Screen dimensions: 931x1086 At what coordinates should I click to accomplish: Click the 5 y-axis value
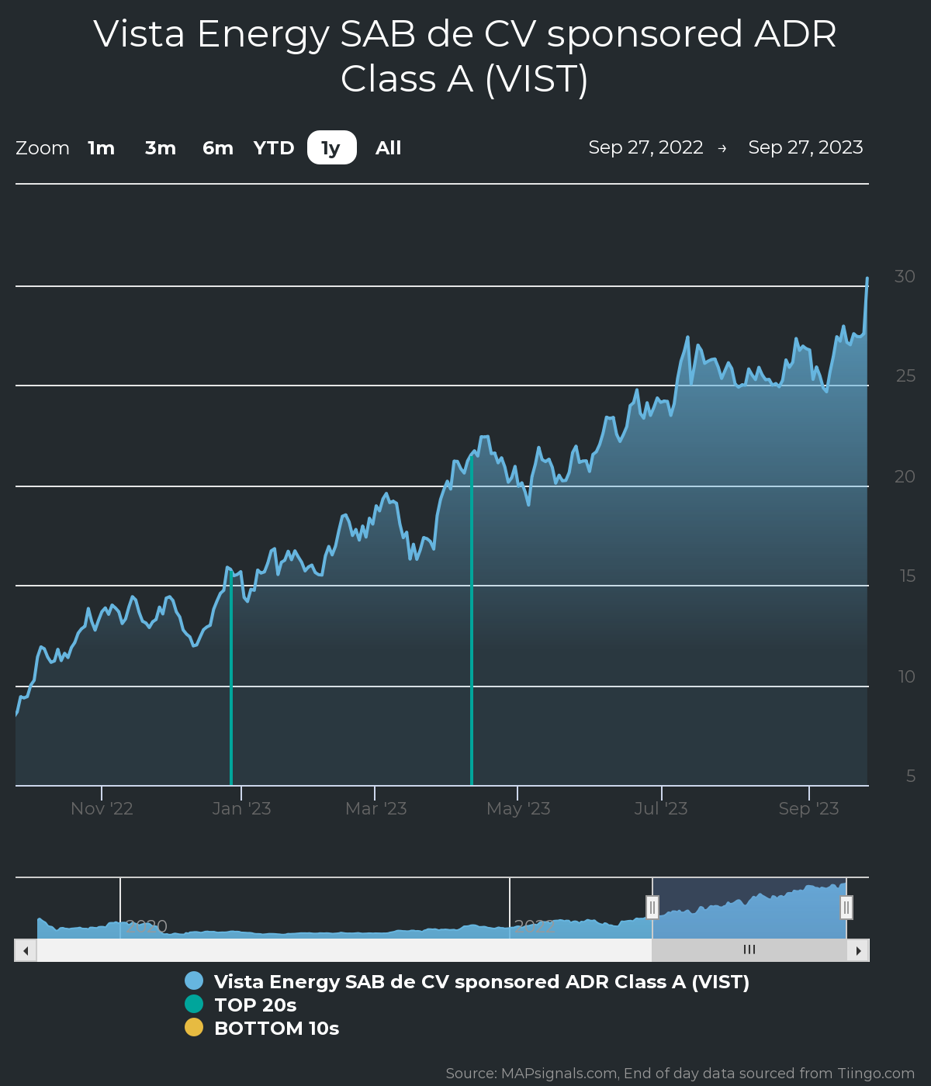pyautogui.click(x=911, y=776)
